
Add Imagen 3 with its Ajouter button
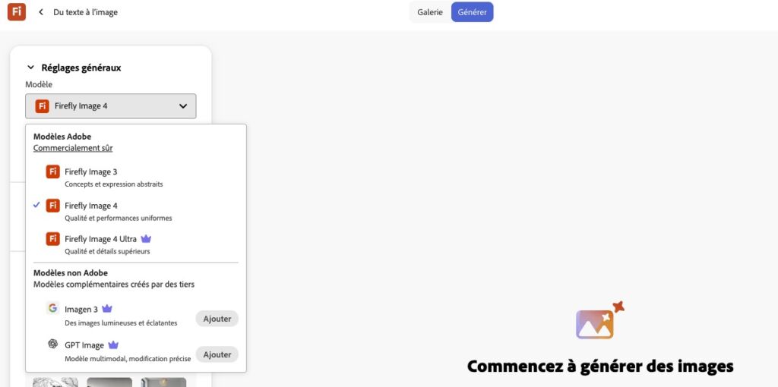coord(217,319)
